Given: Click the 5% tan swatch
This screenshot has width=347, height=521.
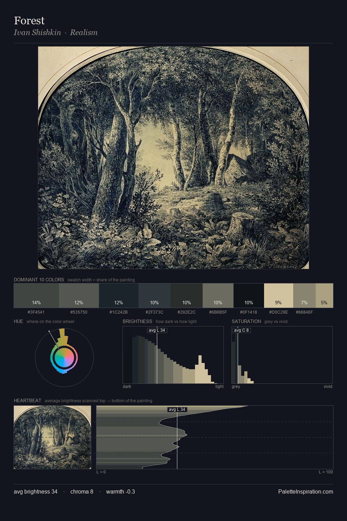Looking at the screenshot, I should (324, 296).
